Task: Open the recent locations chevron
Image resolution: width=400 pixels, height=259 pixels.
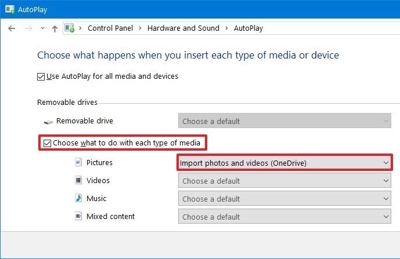Action: click(42, 28)
